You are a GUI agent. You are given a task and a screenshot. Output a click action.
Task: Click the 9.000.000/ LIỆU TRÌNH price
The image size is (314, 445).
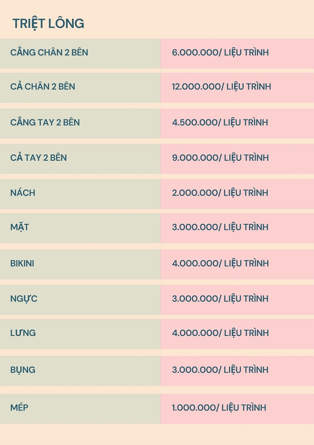pyautogui.click(x=220, y=158)
